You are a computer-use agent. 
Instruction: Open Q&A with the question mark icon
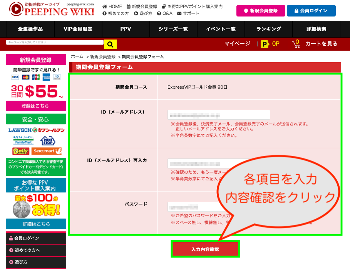click(164, 13)
